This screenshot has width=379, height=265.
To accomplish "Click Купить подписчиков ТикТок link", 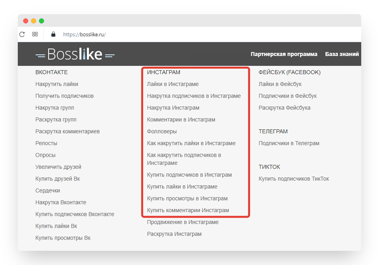I will coord(294,179).
